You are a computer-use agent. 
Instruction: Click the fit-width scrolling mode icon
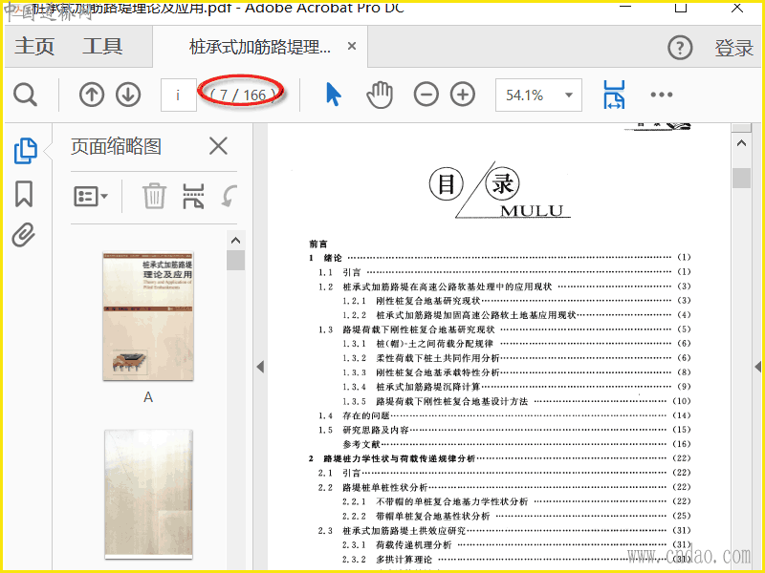(x=614, y=95)
